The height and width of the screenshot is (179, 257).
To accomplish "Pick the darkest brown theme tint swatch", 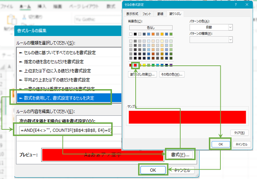I will coord(153,58).
